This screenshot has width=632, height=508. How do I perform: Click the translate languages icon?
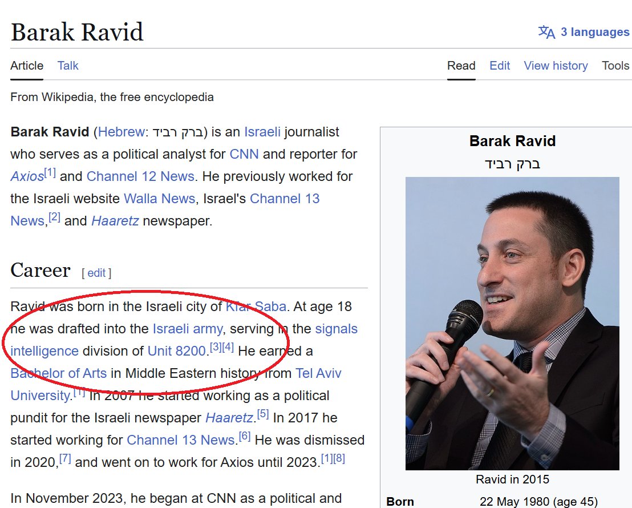(x=546, y=32)
